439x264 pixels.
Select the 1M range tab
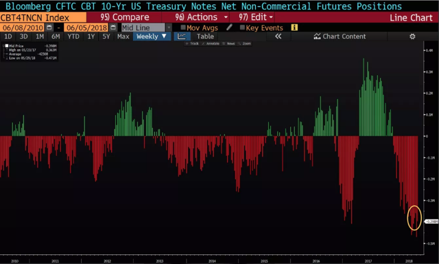(x=40, y=36)
